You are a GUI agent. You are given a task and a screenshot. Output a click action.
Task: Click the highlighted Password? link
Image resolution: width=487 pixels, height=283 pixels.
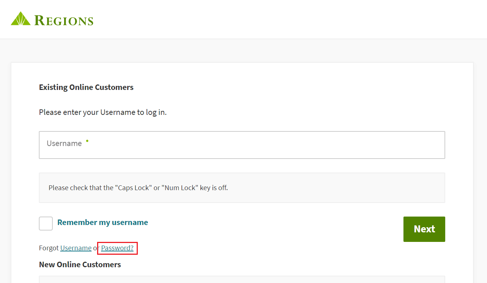[117, 248]
